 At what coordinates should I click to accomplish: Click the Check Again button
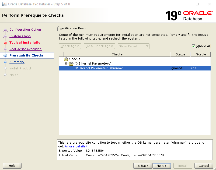[x=70, y=46]
